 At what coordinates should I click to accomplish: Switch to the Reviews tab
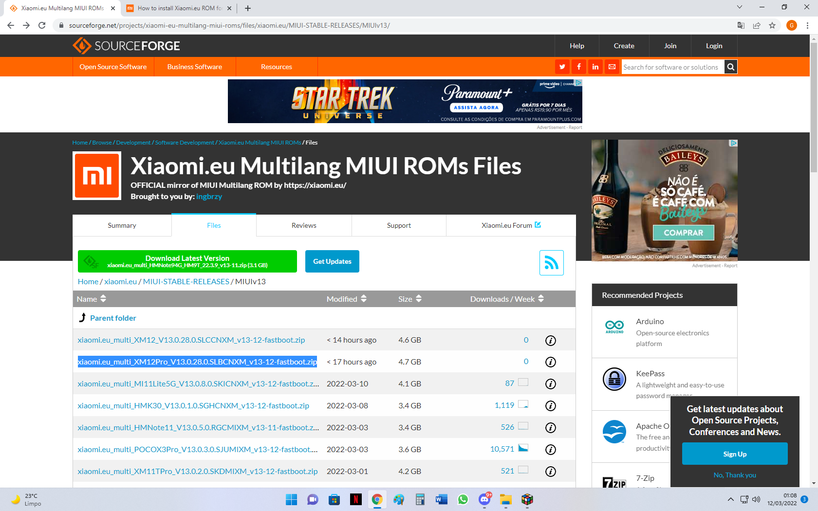click(x=304, y=225)
